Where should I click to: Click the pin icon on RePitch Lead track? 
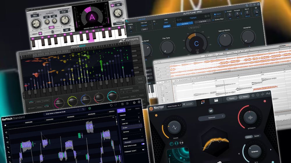[139, 117]
